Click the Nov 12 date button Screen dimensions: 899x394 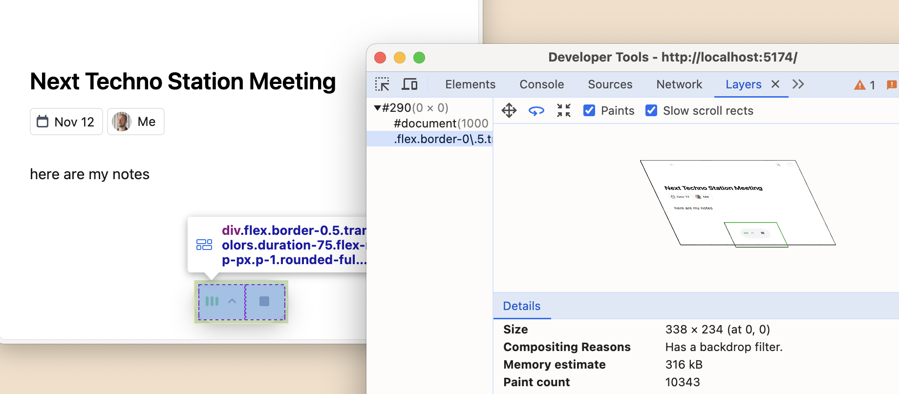coord(66,122)
